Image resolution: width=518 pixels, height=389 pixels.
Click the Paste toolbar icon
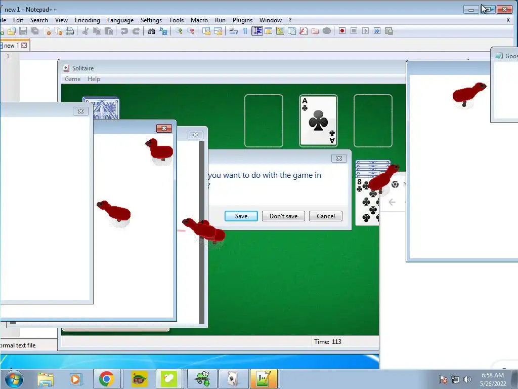coord(109,31)
